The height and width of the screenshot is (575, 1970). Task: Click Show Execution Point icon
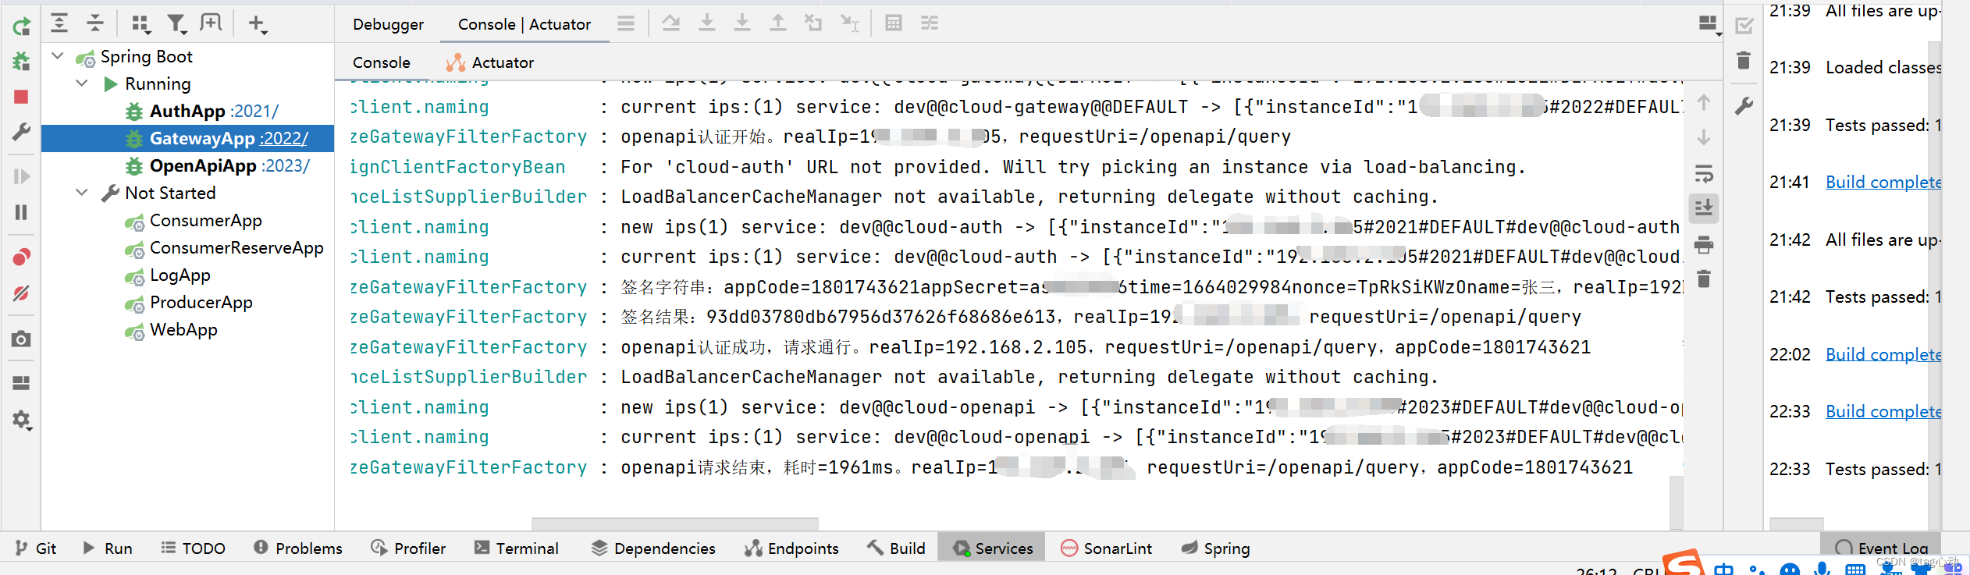(x=626, y=23)
